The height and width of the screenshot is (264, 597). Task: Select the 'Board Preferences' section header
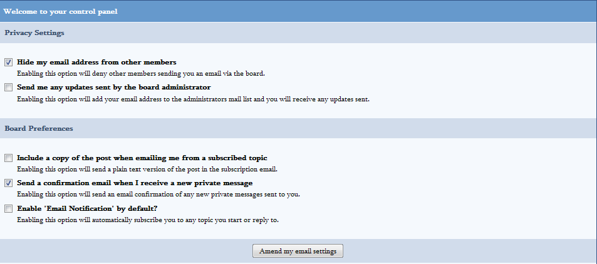point(39,128)
